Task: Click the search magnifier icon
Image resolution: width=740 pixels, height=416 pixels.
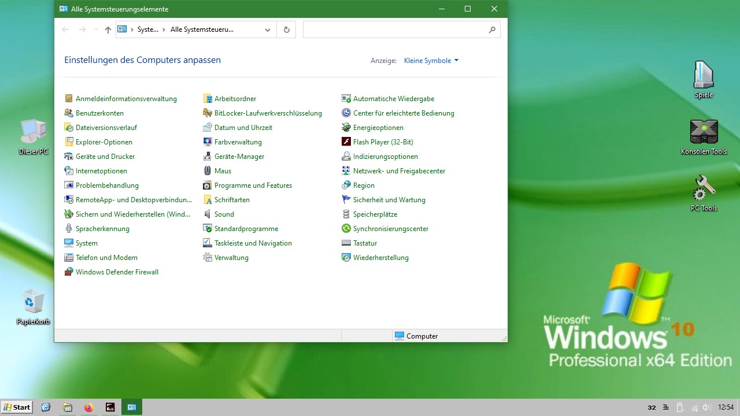Action: [x=493, y=30]
